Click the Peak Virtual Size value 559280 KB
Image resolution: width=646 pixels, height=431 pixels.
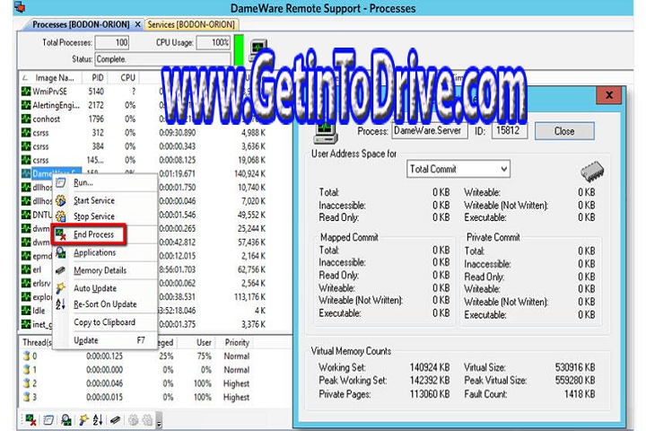pos(575,381)
